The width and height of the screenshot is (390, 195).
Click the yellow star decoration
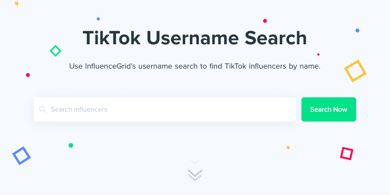(x=17, y=3)
